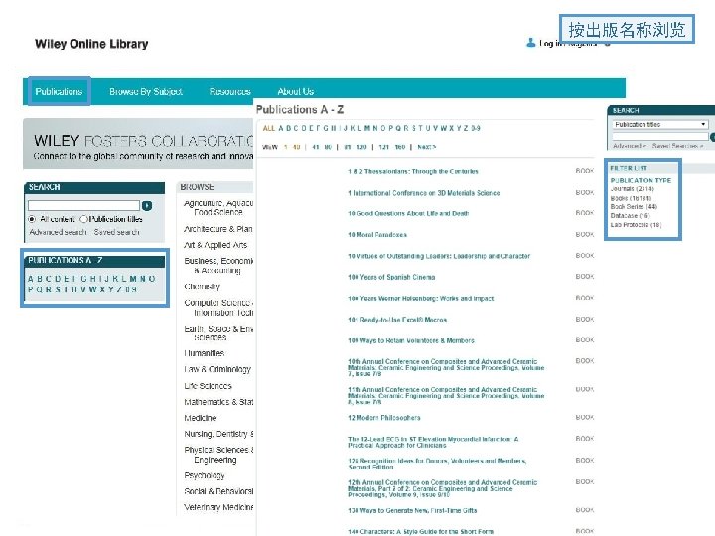Screen dimensions: 715x536
Task: Browse Social & Behavioral subject
Action: pyautogui.click(x=218, y=491)
